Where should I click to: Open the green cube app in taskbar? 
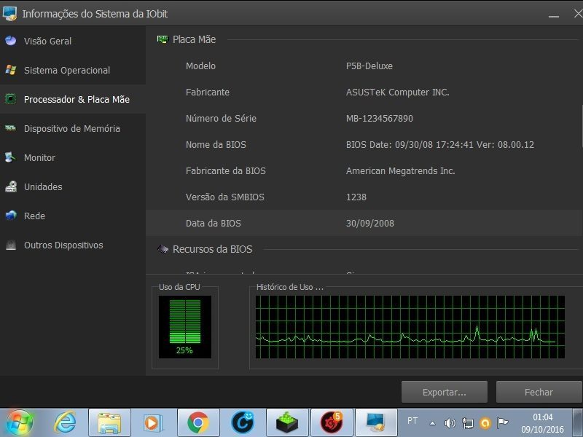coord(287,422)
